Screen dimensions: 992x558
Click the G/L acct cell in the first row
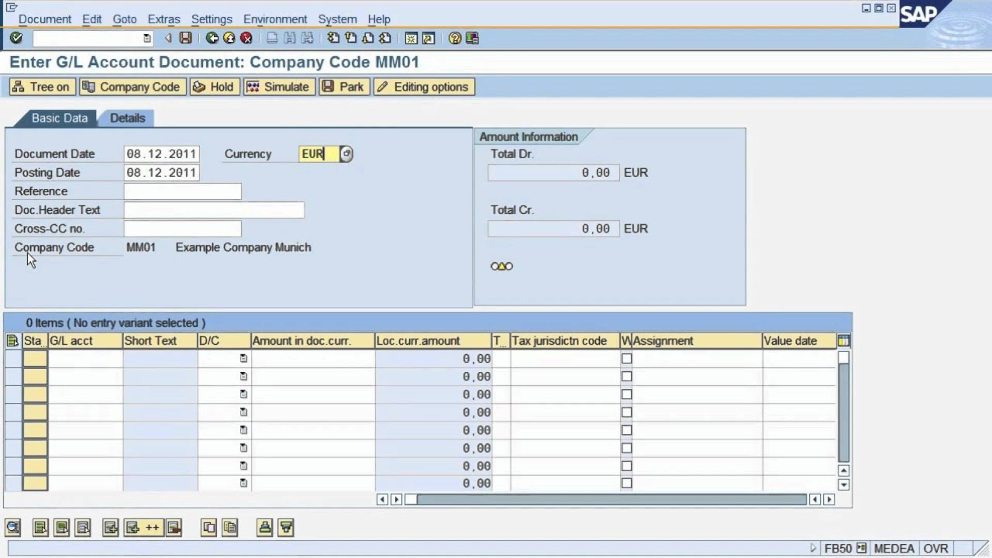(x=85, y=359)
